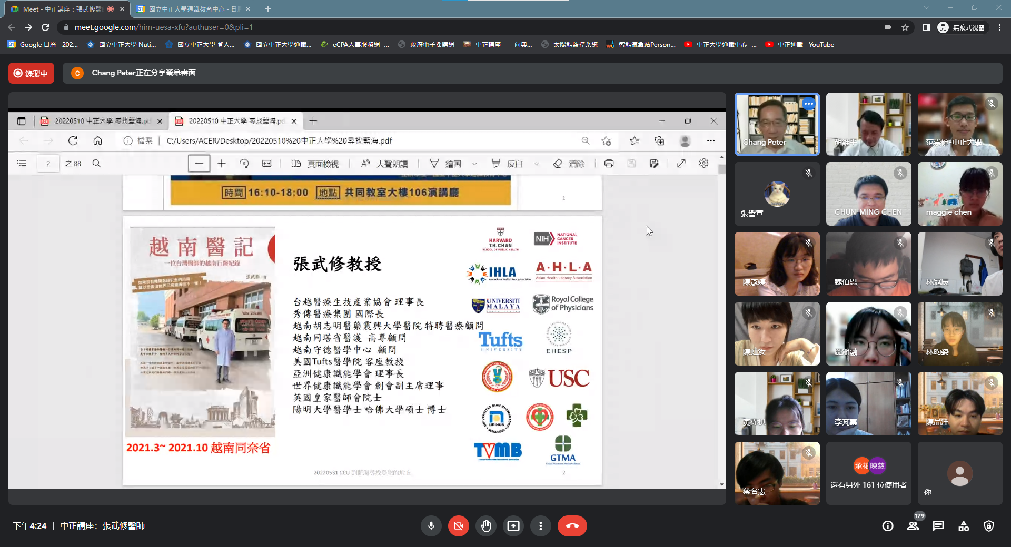
Task: Rotate the PDF in the shared Edge window
Action: click(244, 164)
